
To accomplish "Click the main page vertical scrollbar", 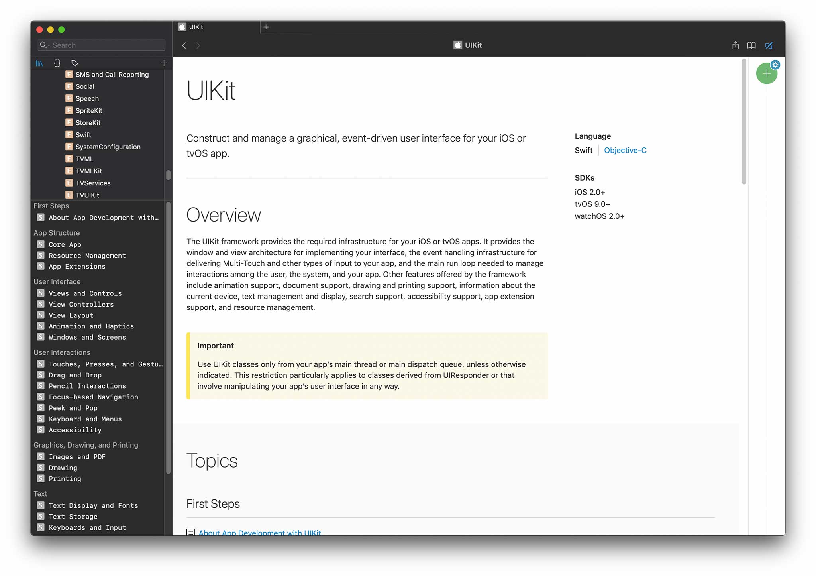I will tap(743, 122).
